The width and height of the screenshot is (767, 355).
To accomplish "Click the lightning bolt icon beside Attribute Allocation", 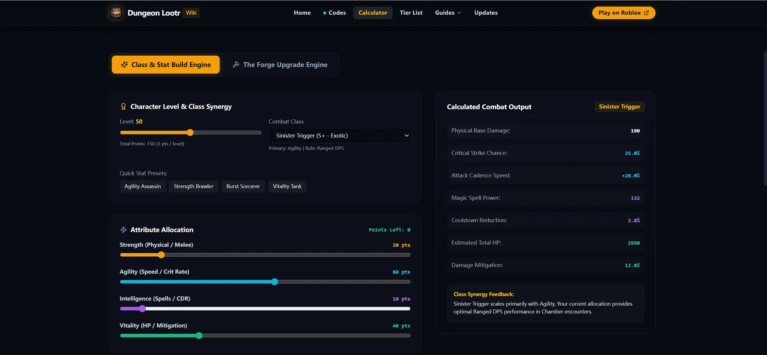I will click(x=123, y=230).
